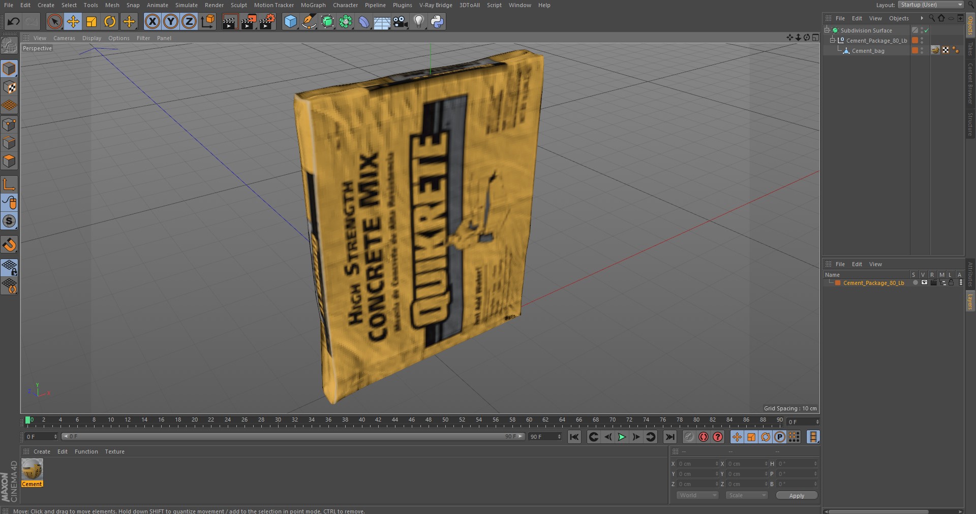Toggle visibility dots of Cement_bag
Viewport: 976px width, 514px height.
pos(922,51)
